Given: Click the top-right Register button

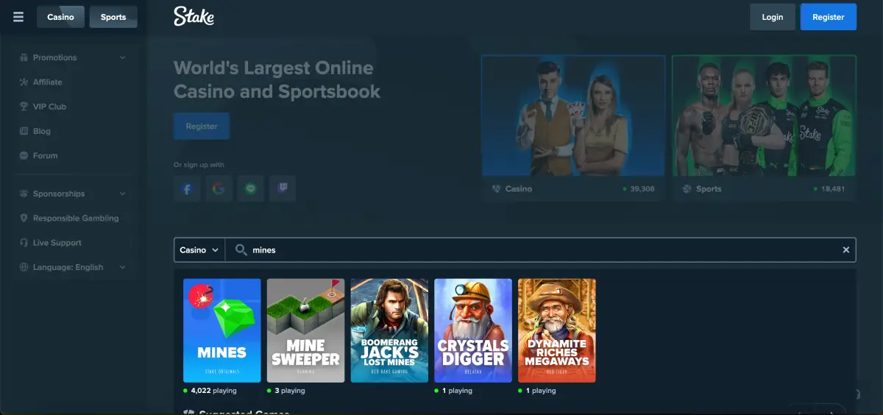Looking at the screenshot, I should tap(828, 17).
